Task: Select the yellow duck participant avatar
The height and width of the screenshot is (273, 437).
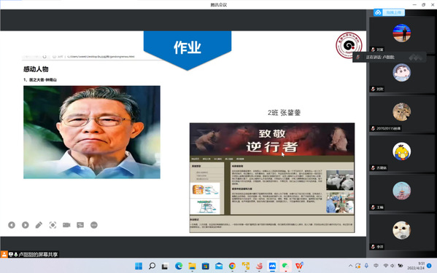Action: 401,151
